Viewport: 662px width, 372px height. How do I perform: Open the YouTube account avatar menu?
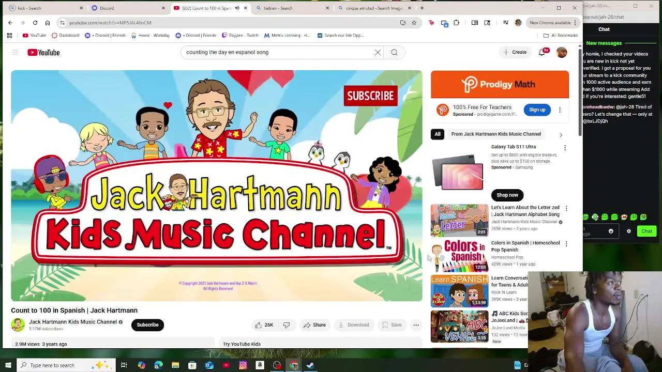pos(561,52)
